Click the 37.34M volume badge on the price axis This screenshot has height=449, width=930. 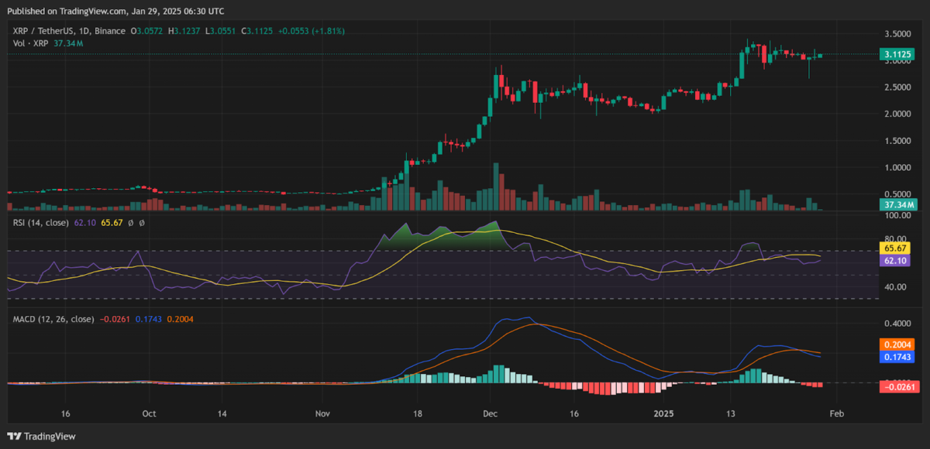pos(899,204)
